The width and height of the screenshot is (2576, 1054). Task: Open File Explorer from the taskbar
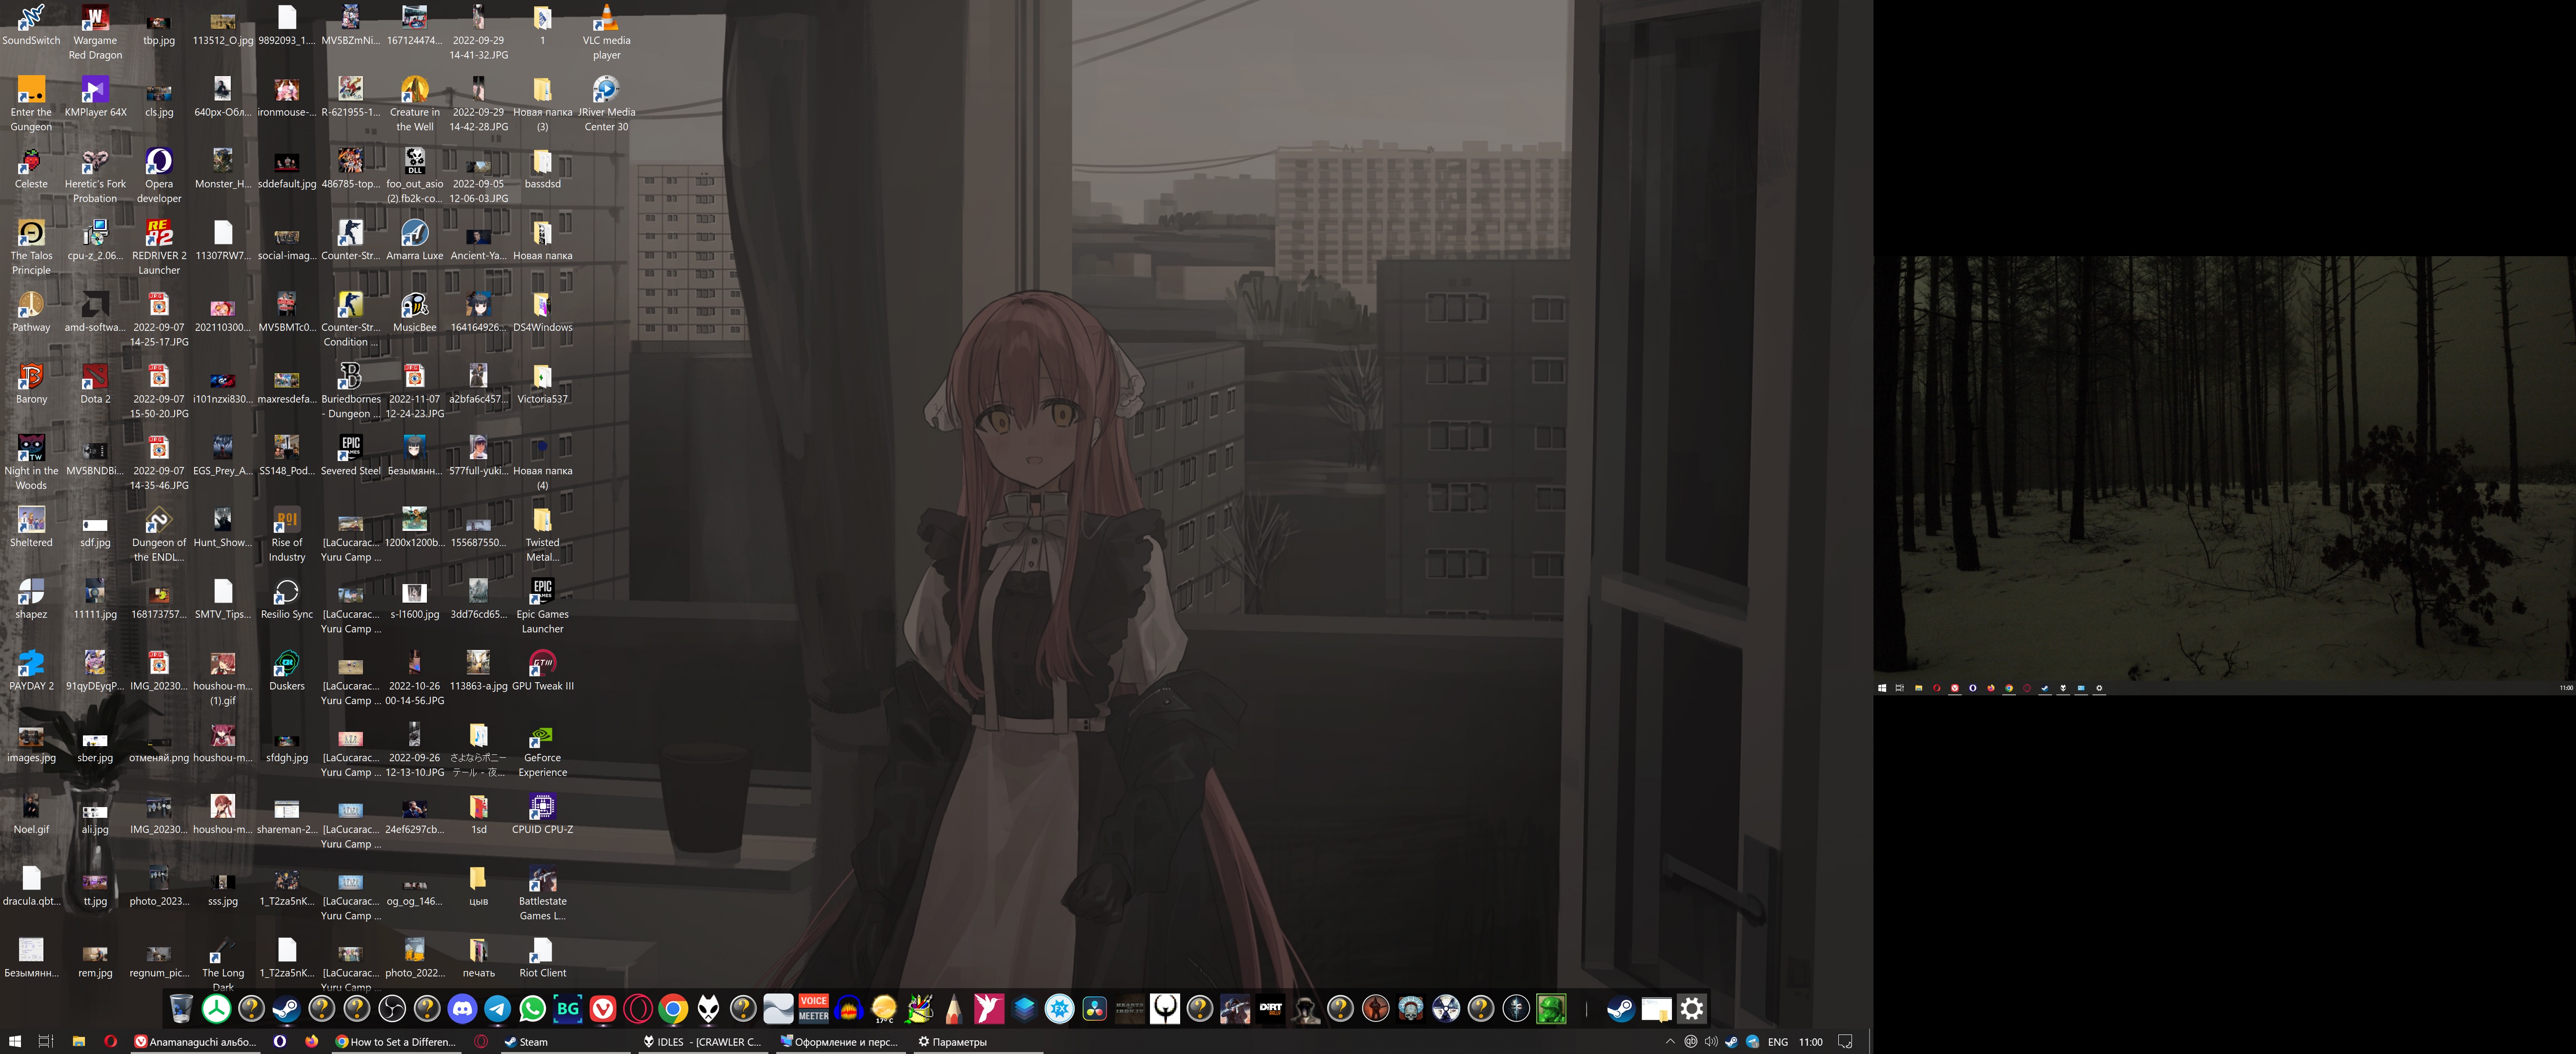pos(78,1041)
